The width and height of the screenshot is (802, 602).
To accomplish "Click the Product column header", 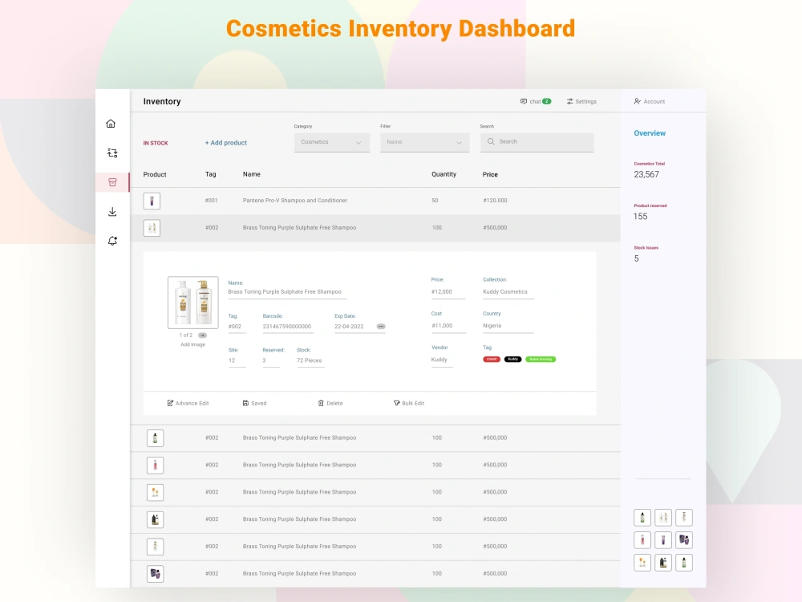I will tap(155, 174).
